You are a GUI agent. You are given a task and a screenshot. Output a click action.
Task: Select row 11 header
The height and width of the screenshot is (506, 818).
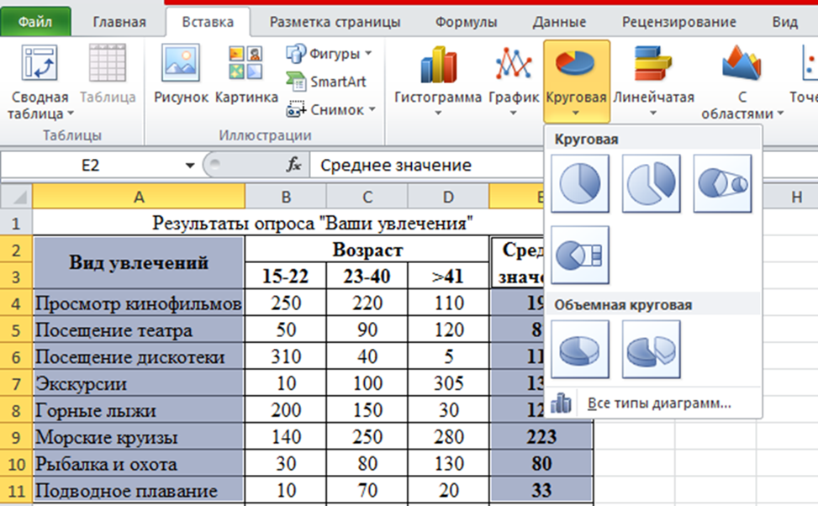(x=16, y=490)
